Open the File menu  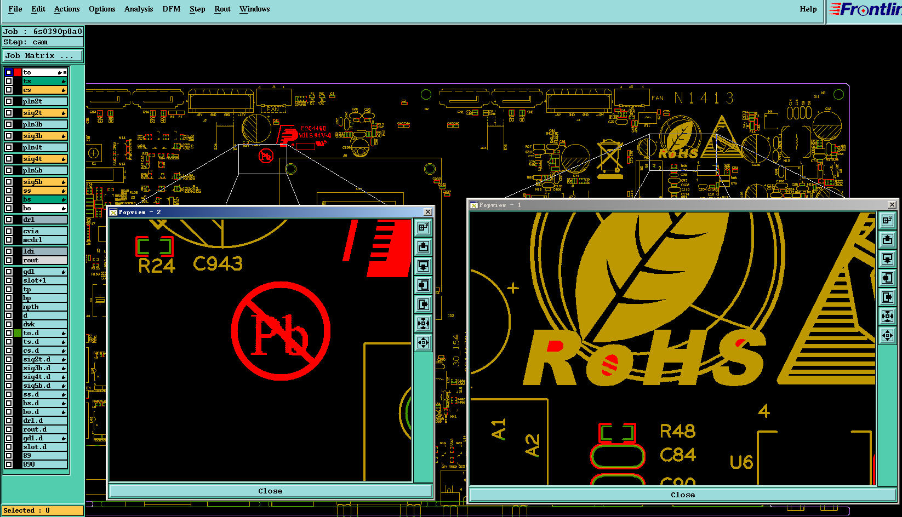pos(15,9)
